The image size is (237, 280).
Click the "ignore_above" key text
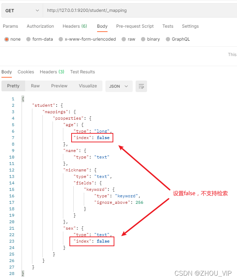click(x=112, y=202)
